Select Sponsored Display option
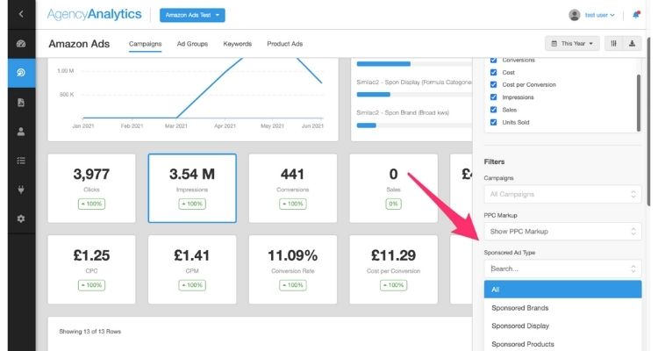Viewport: 658px width, 351px height. click(562, 326)
